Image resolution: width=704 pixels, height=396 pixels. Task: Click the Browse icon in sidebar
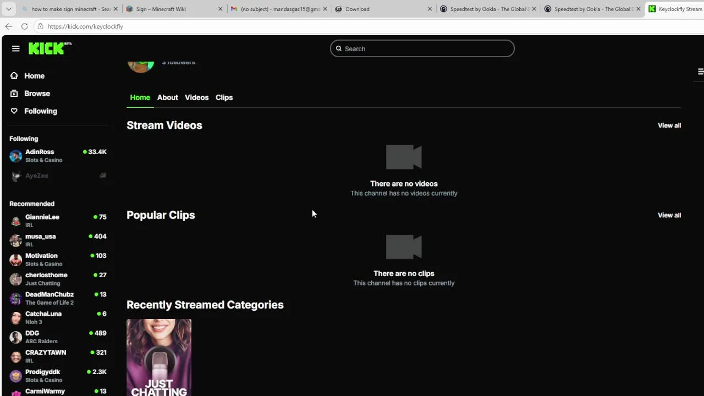click(x=14, y=94)
